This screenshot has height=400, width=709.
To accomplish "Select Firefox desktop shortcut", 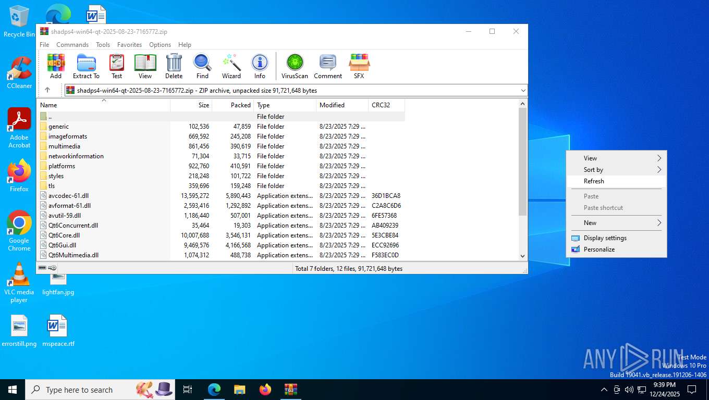I will (x=19, y=176).
